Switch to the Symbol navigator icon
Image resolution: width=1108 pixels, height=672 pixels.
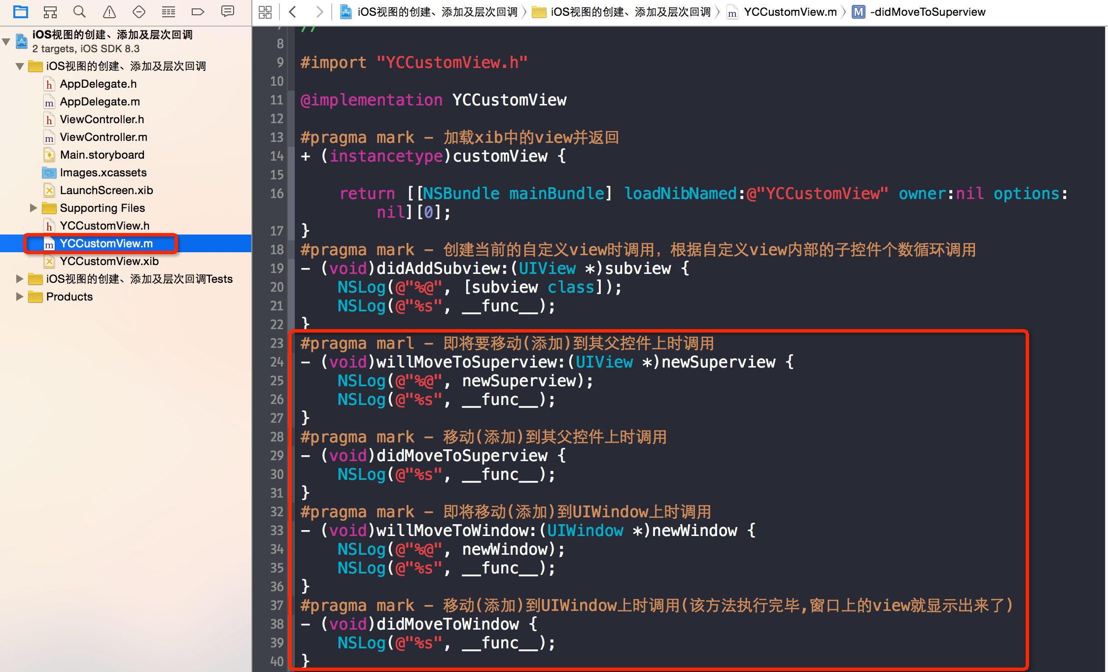pyautogui.click(x=50, y=11)
